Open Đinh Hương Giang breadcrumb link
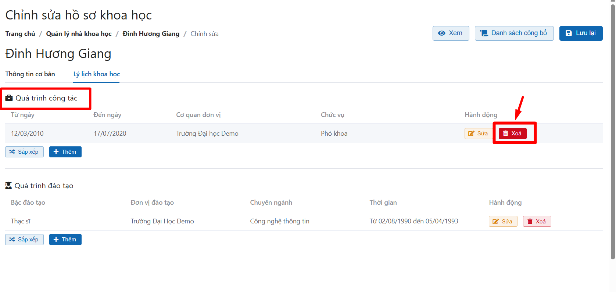Image resolution: width=616 pixels, height=292 pixels. 151,34
